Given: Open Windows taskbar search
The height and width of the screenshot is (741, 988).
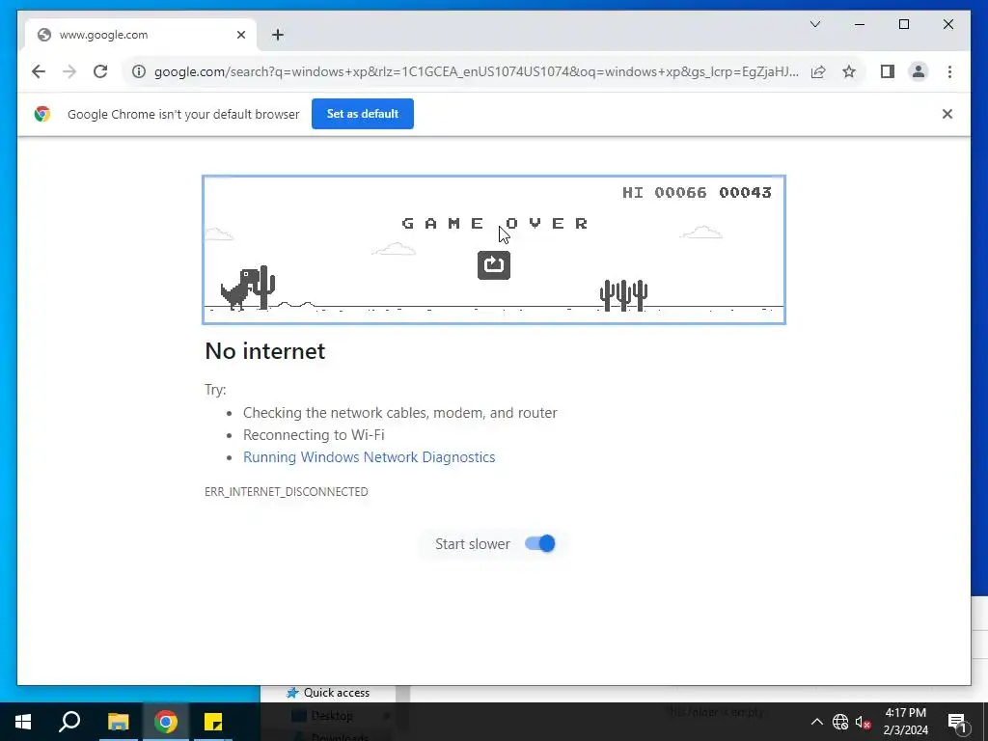Looking at the screenshot, I should point(69,722).
